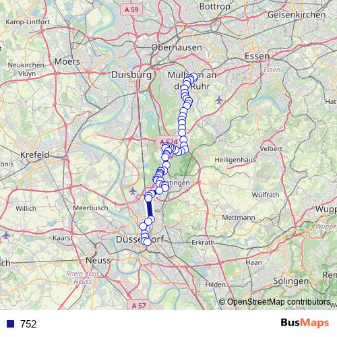The image size is (337, 337).
Task: Click the Neuss city label
Action: 98,260
